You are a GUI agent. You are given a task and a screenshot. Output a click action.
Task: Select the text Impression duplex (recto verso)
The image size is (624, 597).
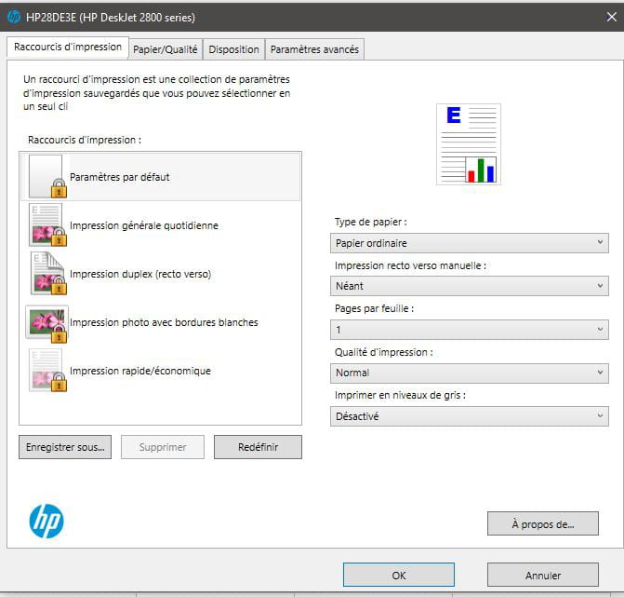click(x=140, y=274)
